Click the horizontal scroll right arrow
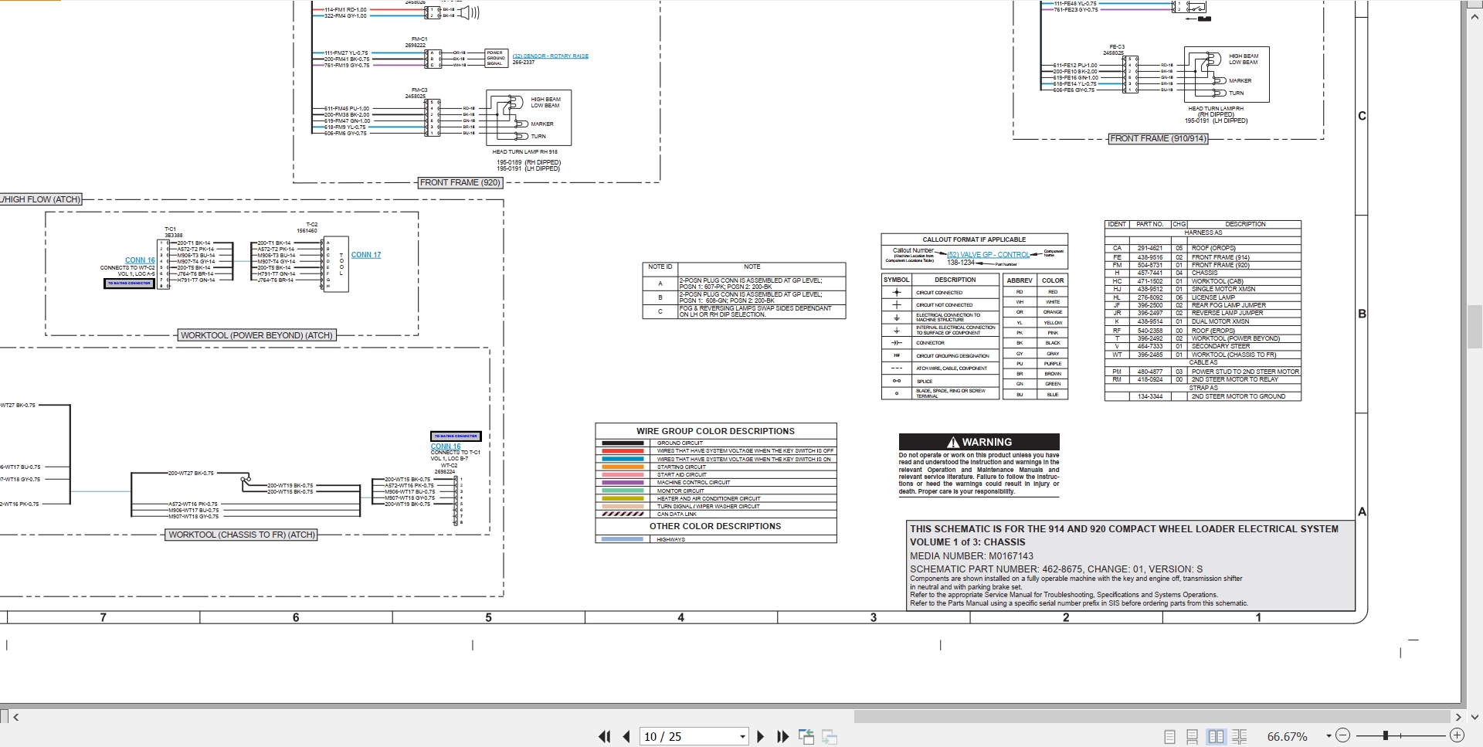The width and height of the screenshot is (1483, 747). click(x=1458, y=717)
